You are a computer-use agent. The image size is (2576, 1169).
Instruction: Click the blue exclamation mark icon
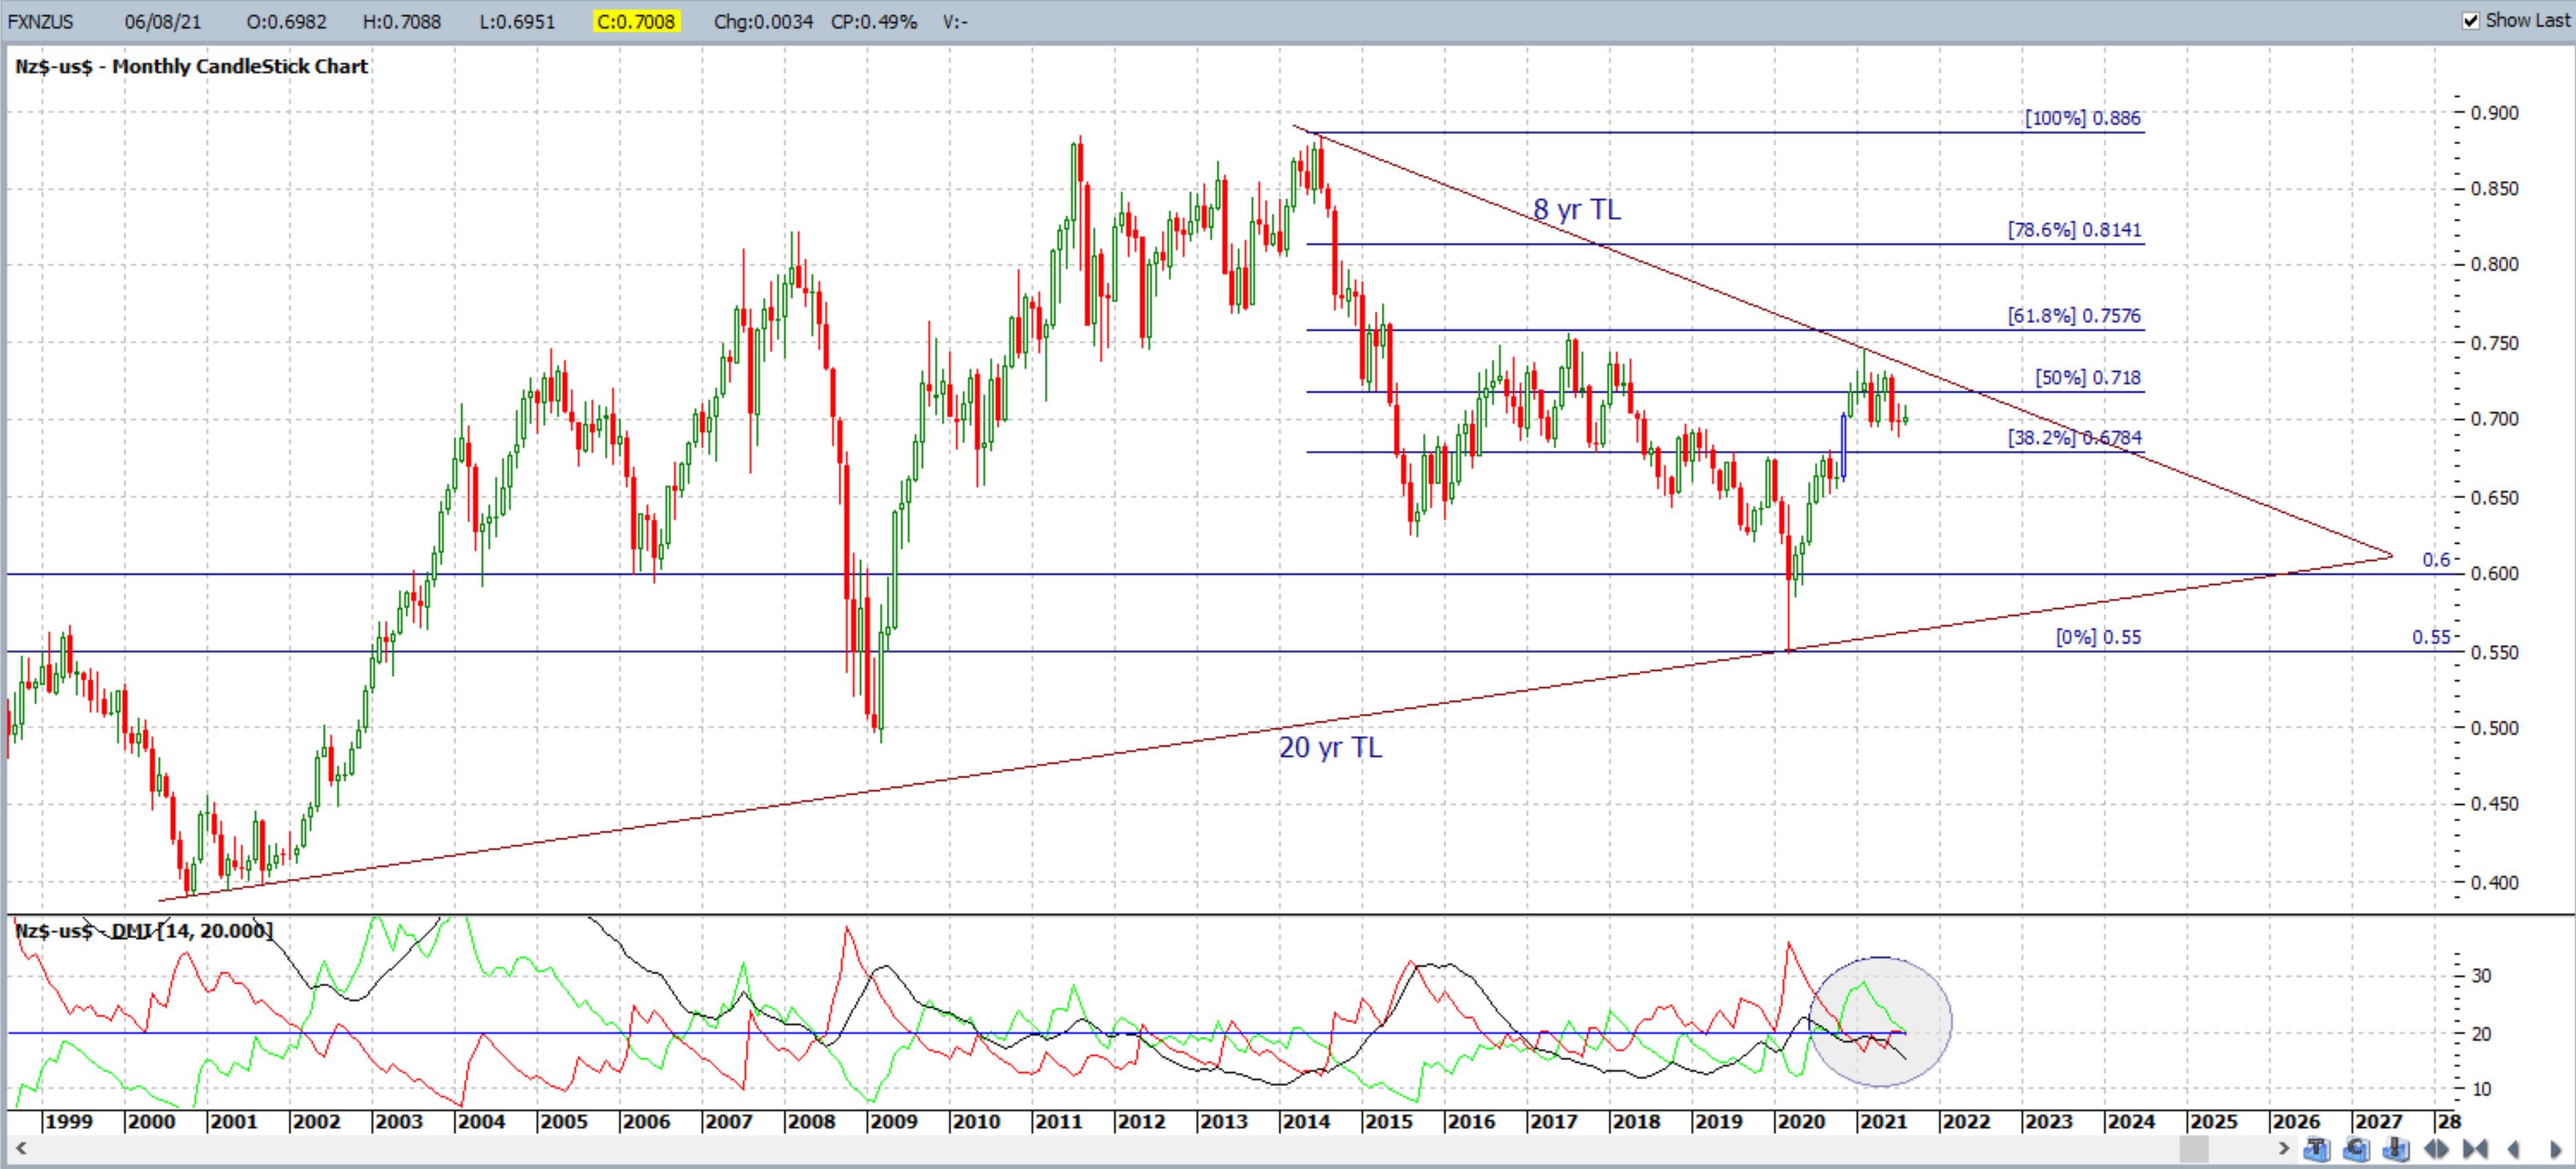tap(2396, 1149)
